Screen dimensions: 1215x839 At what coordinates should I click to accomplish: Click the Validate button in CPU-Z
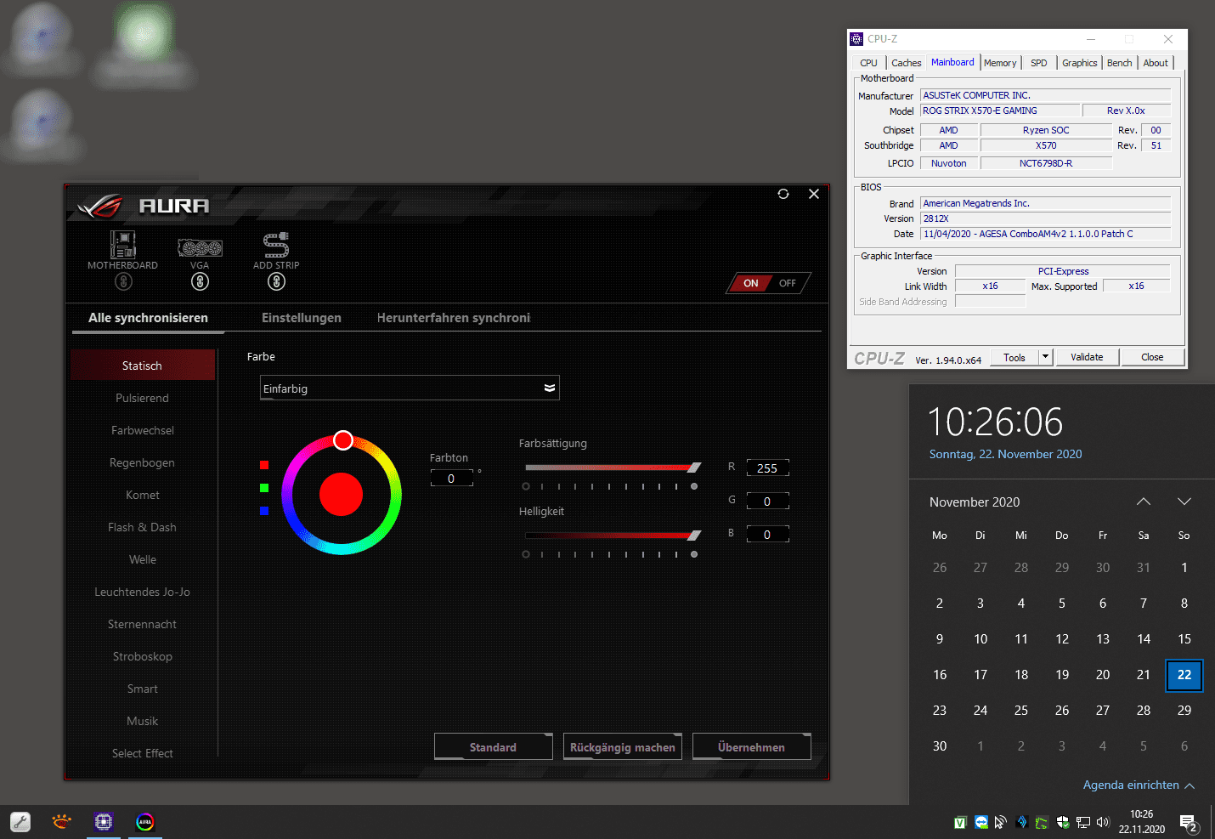click(1087, 358)
